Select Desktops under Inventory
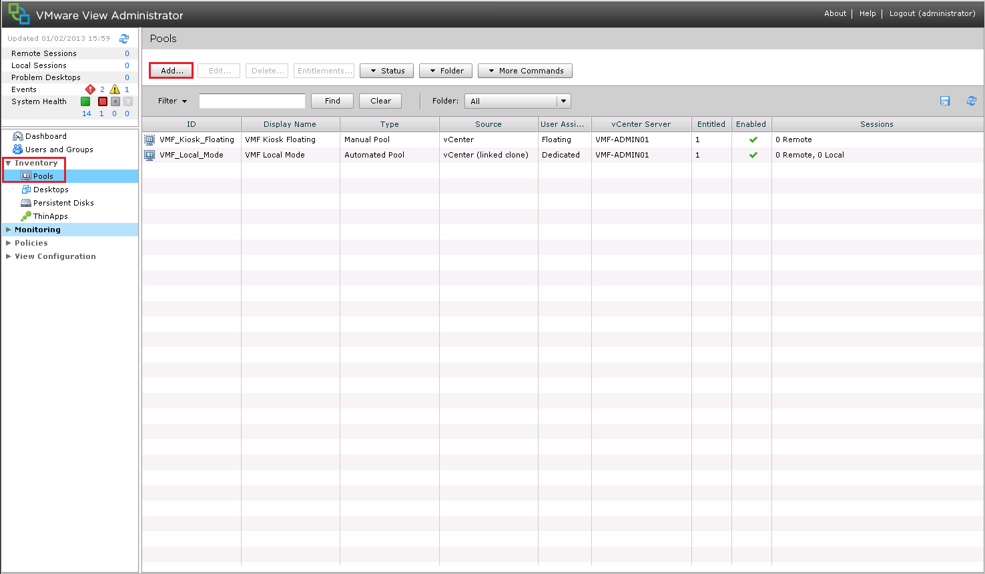This screenshot has height=574, width=985. pos(50,189)
